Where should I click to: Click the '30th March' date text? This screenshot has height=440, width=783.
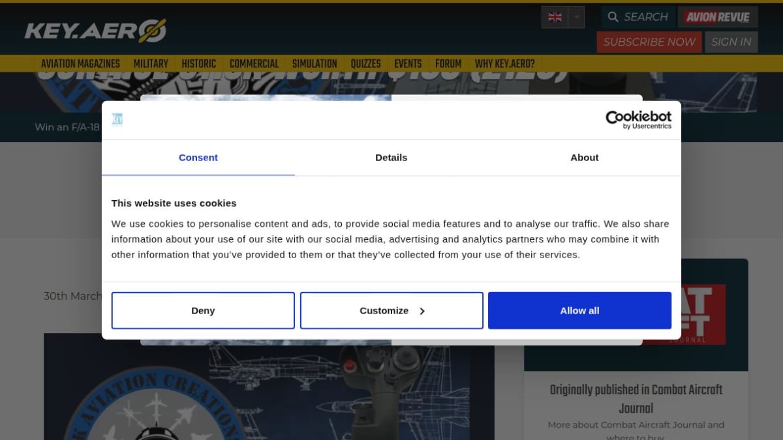tap(72, 296)
